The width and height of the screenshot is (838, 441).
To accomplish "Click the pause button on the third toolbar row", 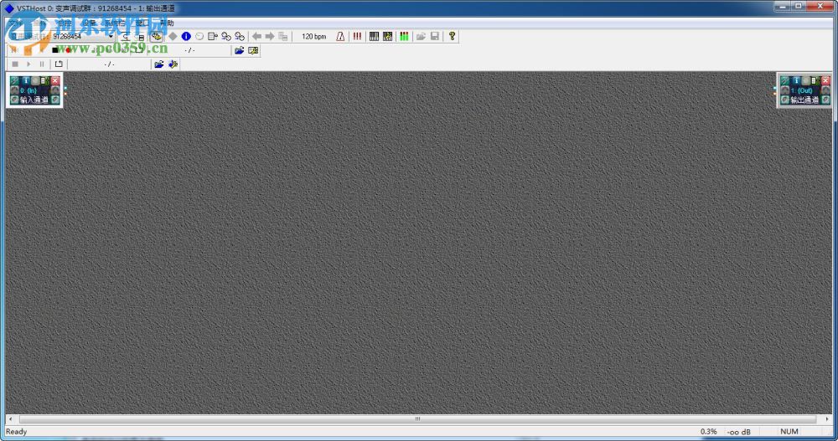I will click(x=42, y=64).
